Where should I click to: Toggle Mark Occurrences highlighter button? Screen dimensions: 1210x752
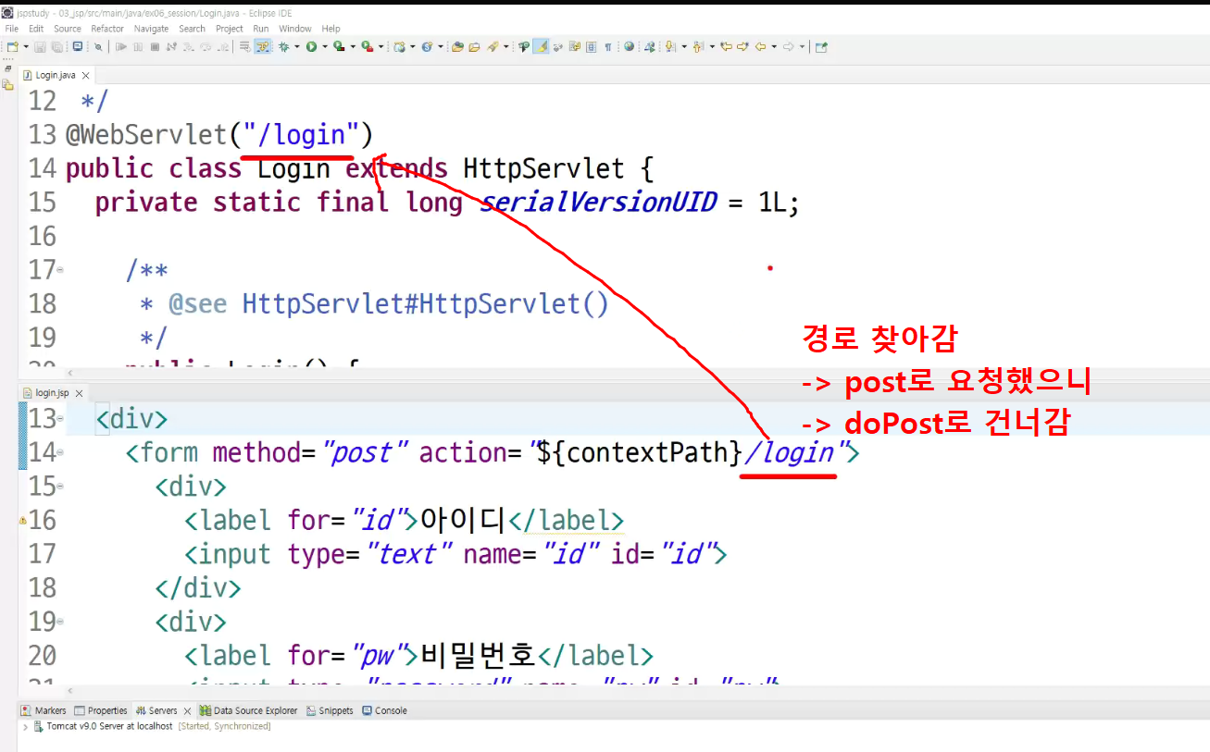pos(541,46)
